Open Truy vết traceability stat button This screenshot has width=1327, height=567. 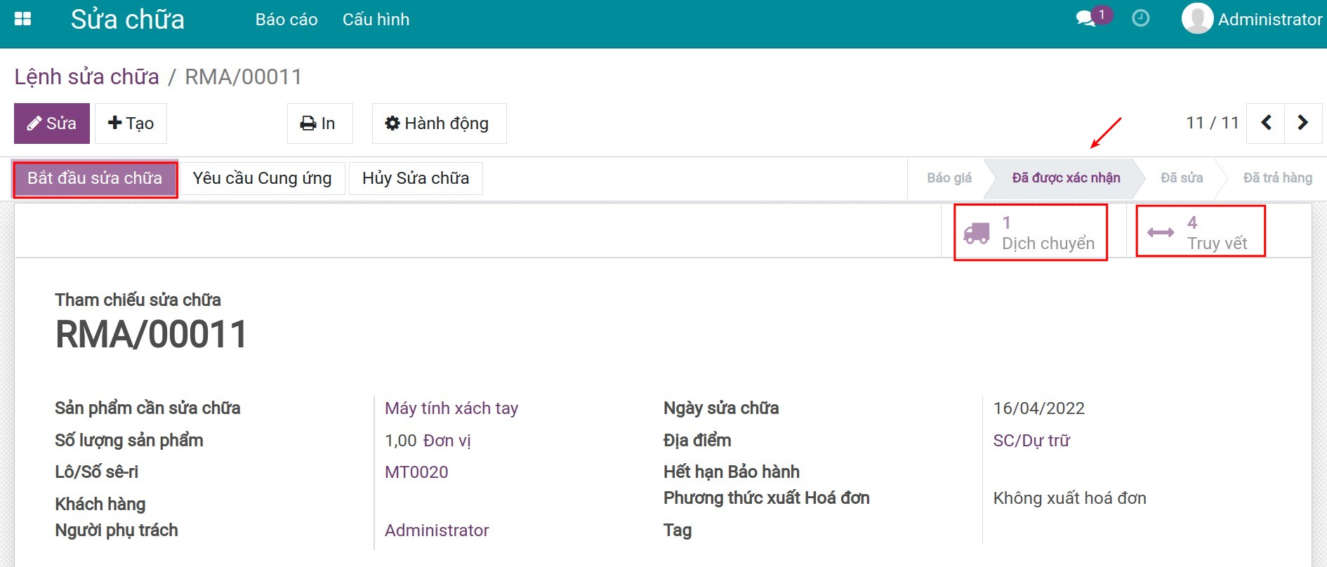click(x=1201, y=232)
